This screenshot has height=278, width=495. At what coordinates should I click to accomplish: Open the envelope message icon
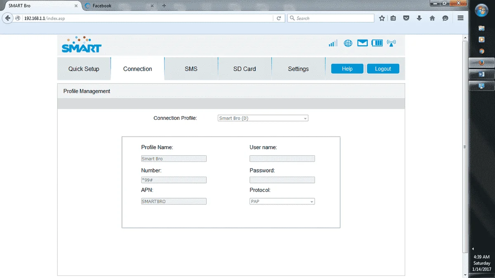pos(363,43)
